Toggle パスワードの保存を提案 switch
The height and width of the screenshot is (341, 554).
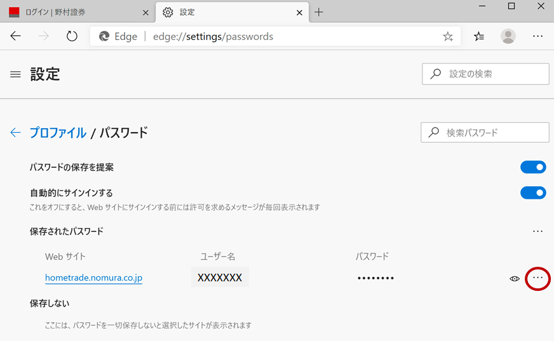[533, 167]
